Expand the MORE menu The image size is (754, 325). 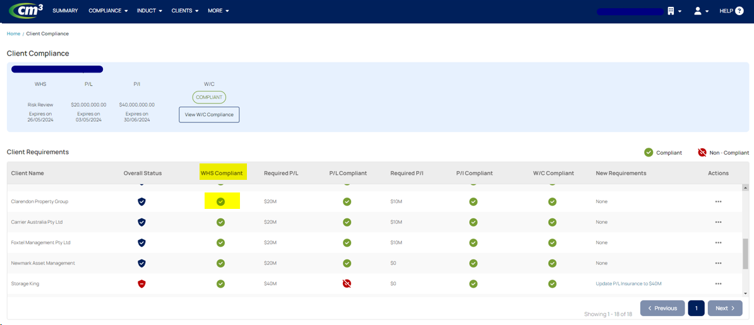click(218, 11)
